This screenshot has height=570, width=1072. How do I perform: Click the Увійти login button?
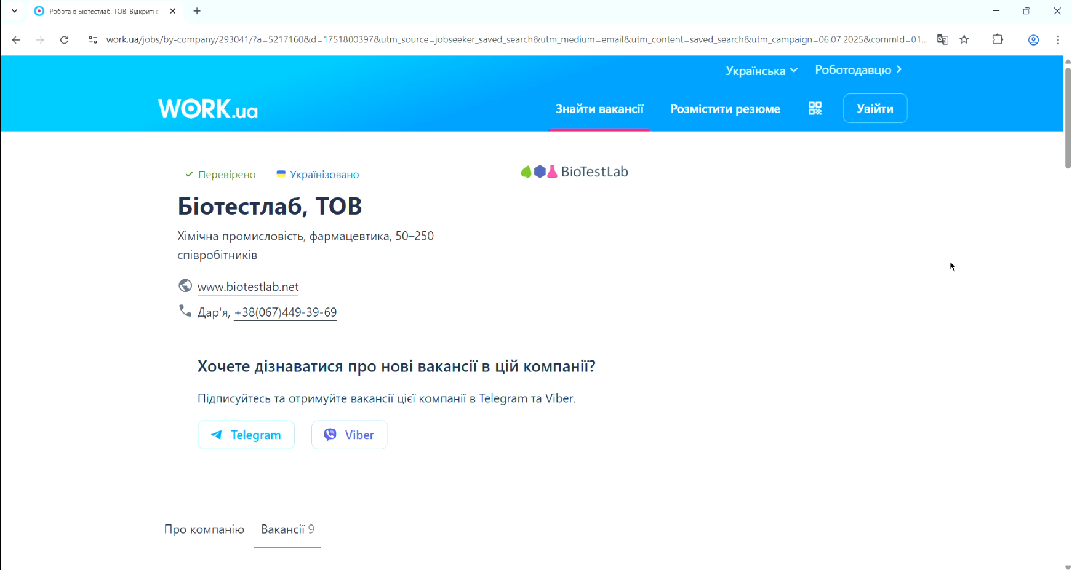point(875,108)
